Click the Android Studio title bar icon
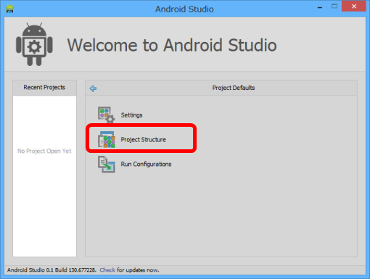Image resolution: width=370 pixels, height=279 pixels. click(x=10, y=9)
